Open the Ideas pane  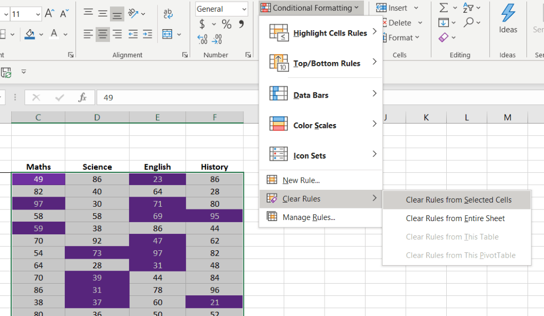click(508, 19)
